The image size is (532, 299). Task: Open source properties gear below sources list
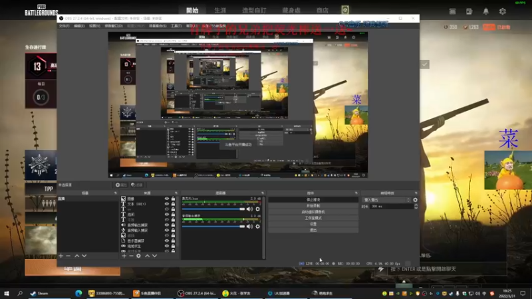pos(138,256)
